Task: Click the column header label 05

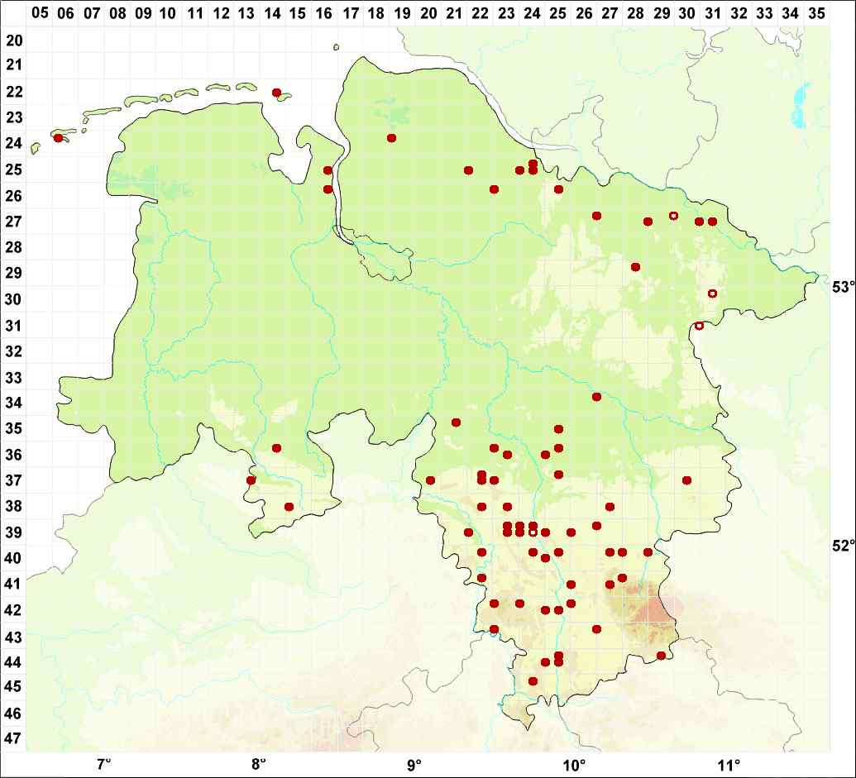Action: point(40,12)
